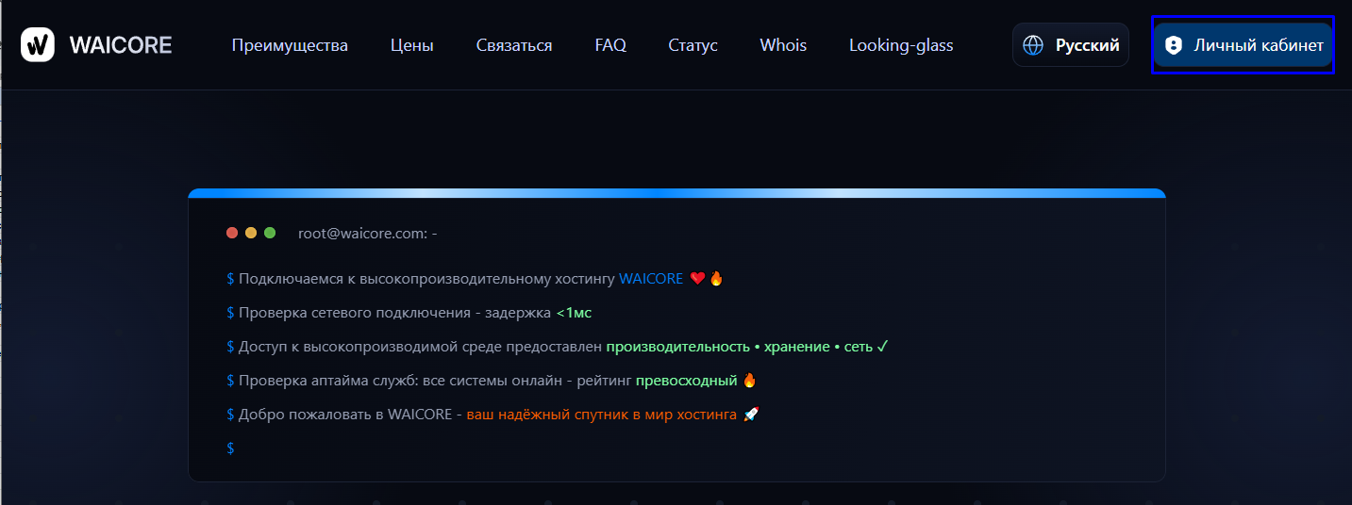The image size is (1352, 505).
Task: Click the blue WAICORE text in terminal
Action: [650, 279]
